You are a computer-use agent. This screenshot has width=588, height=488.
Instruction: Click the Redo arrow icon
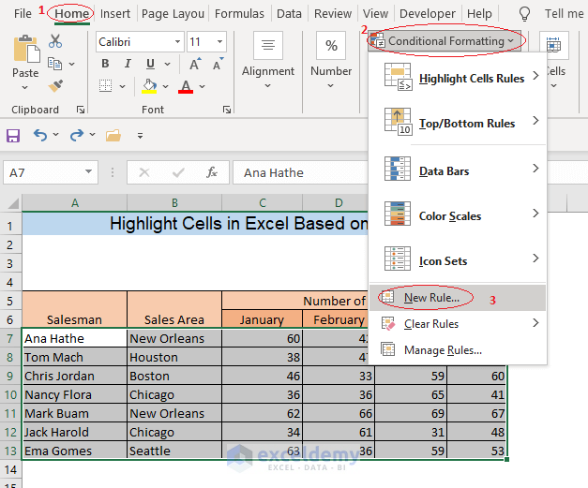[x=77, y=136]
